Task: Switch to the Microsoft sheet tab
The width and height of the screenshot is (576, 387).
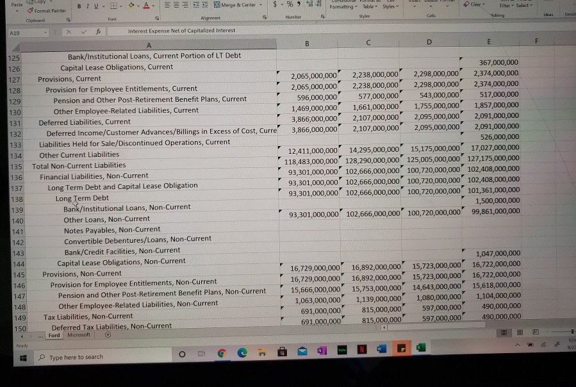Action: pyautogui.click(x=78, y=334)
